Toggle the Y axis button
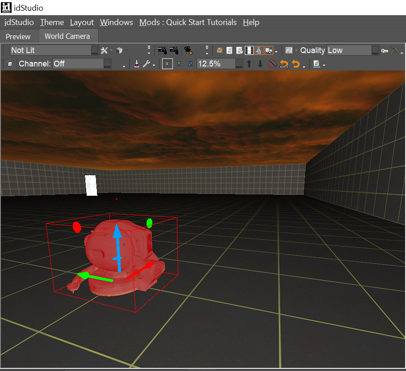This screenshot has height=371, width=406. [179, 64]
